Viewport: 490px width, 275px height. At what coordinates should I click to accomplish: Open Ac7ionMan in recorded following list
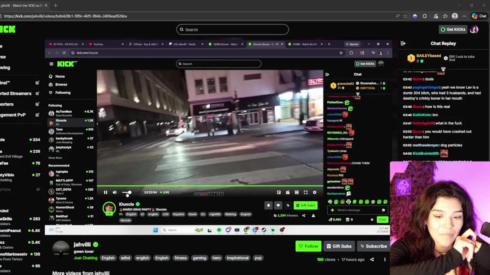pos(71,113)
